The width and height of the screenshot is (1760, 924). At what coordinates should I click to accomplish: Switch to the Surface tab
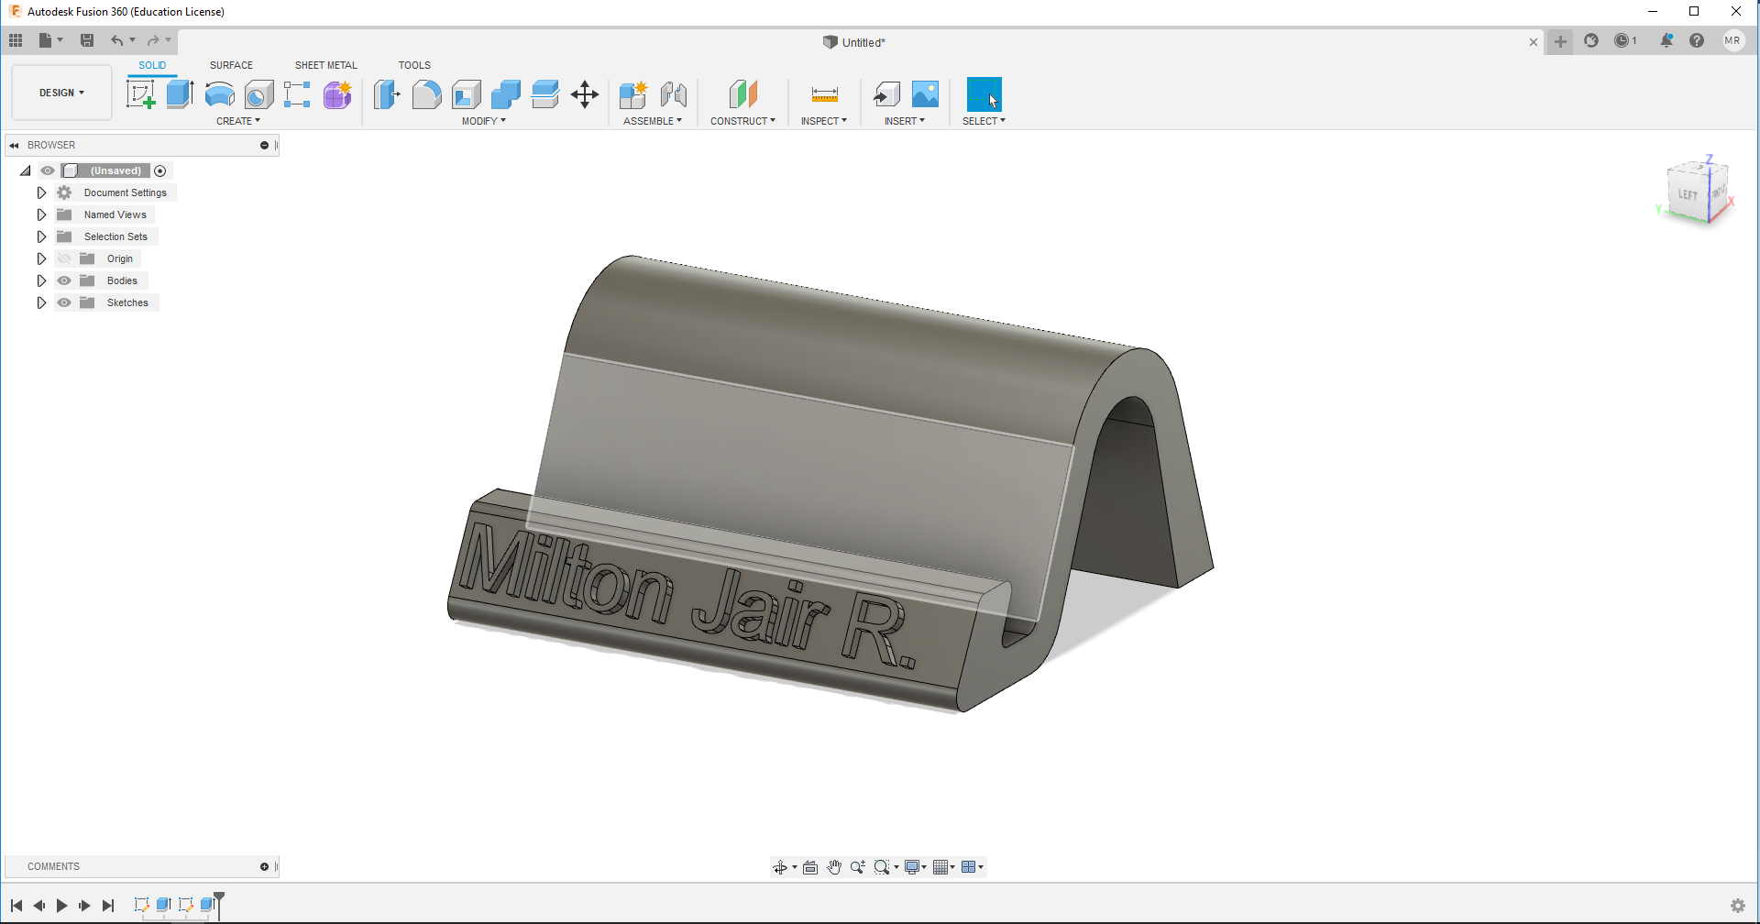click(231, 65)
